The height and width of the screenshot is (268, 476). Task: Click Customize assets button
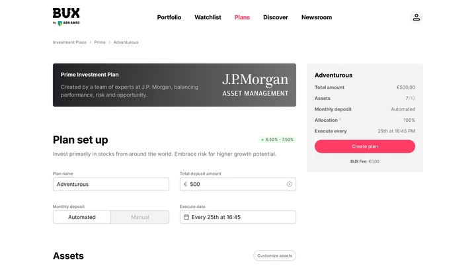coord(275,255)
